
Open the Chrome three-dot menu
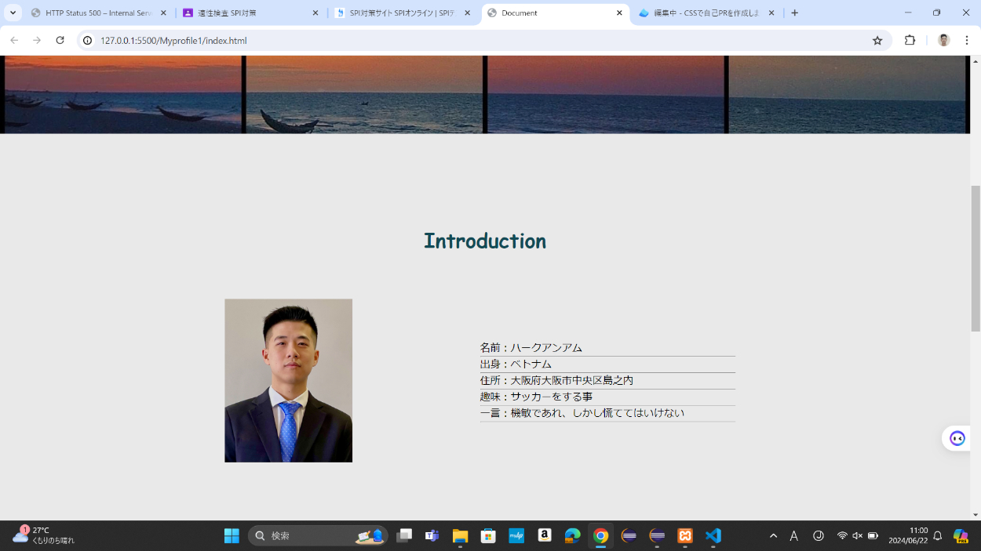pos(967,40)
